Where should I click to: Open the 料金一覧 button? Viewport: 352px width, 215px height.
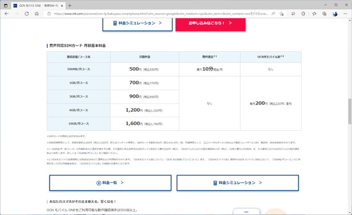tap(110, 183)
